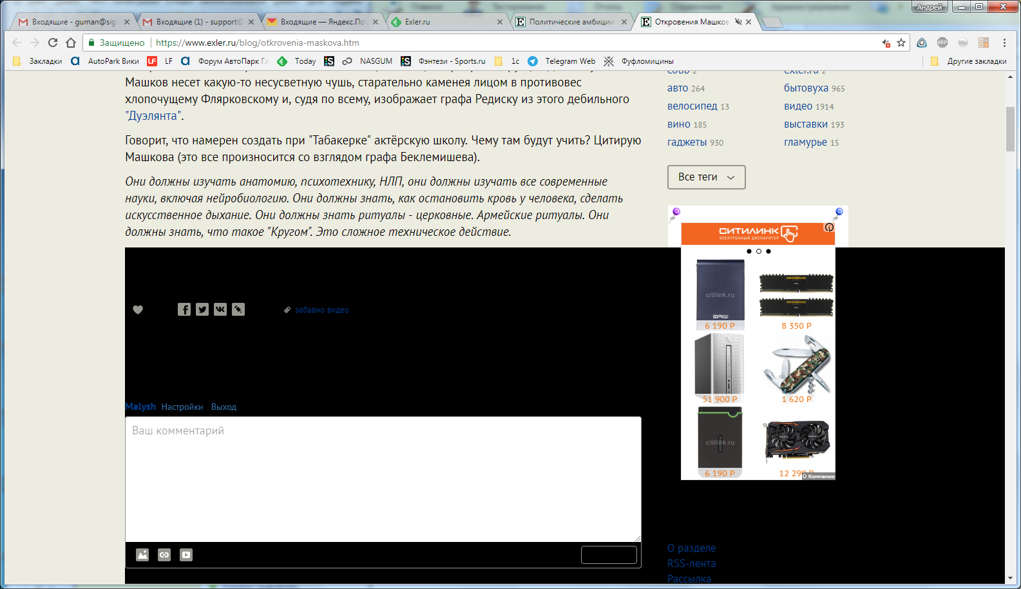This screenshot has width=1021, height=589.
Task: Click the heart like icon
Action: (138, 310)
